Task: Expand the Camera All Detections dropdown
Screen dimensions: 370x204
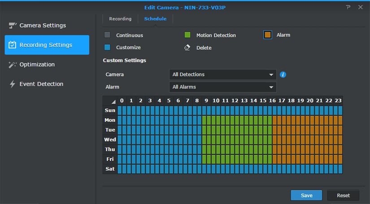Action: [222, 75]
